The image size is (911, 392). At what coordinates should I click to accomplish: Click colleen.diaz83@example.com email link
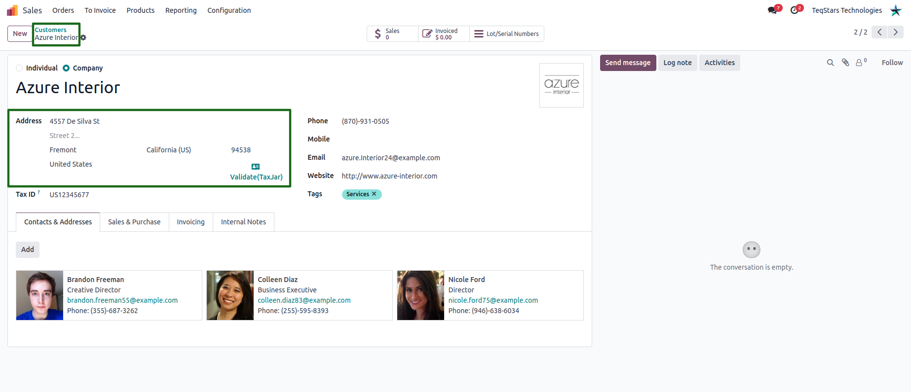point(304,300)
